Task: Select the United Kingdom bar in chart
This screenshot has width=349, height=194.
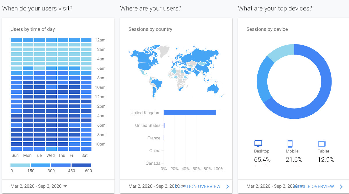Action: [190, 113]
